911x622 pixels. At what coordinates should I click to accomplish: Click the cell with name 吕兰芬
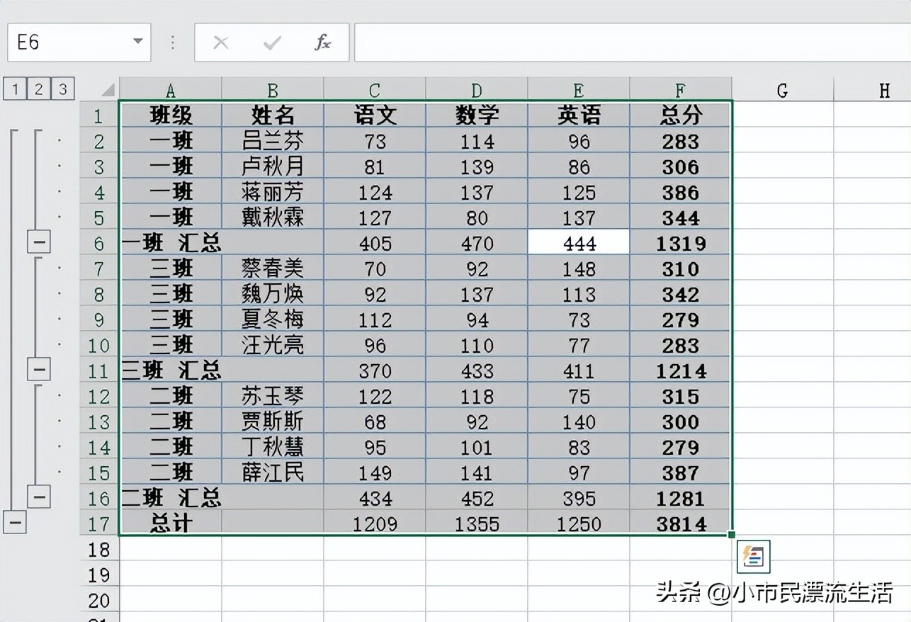pyautogui.click(x=273, y=141)
